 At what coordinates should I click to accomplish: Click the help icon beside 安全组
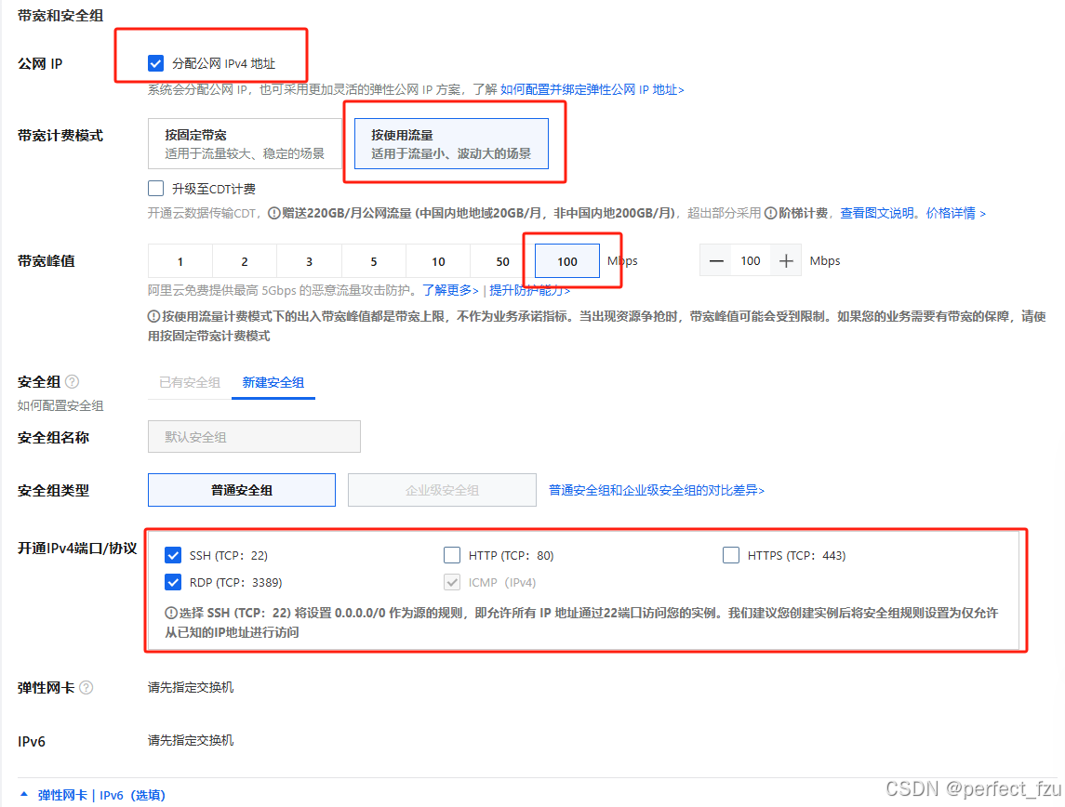click(x=72, y=381)
